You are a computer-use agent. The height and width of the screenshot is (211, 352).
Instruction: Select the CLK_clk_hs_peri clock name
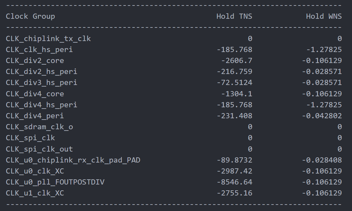pyautogui.click(x=39, y=49)
